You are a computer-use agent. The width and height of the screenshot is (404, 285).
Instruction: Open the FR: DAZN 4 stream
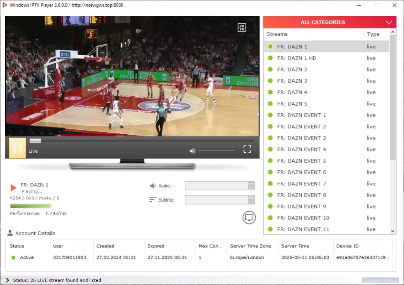click(x=327, y=92)
